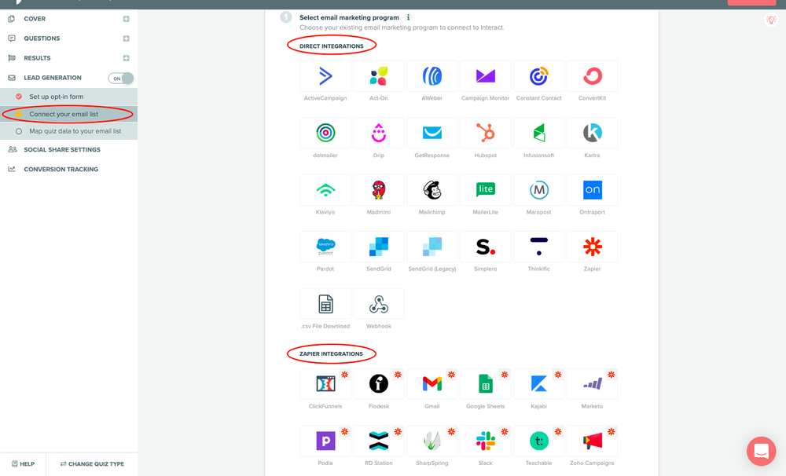Choose Kartra integration tile

tap(592, 133)
